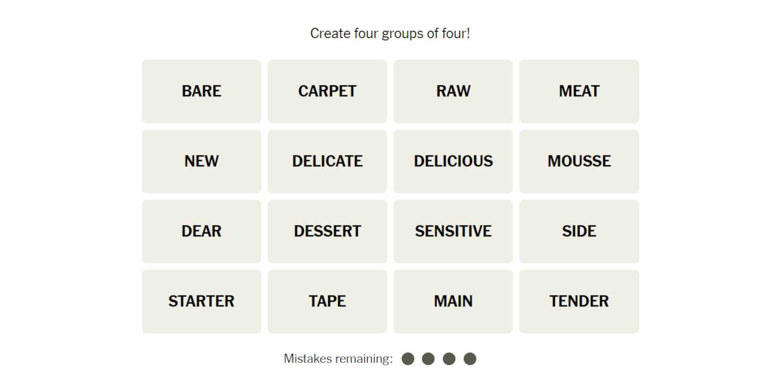
Task: Click the last mistakes remaining dot
Action: click(470, 359)
